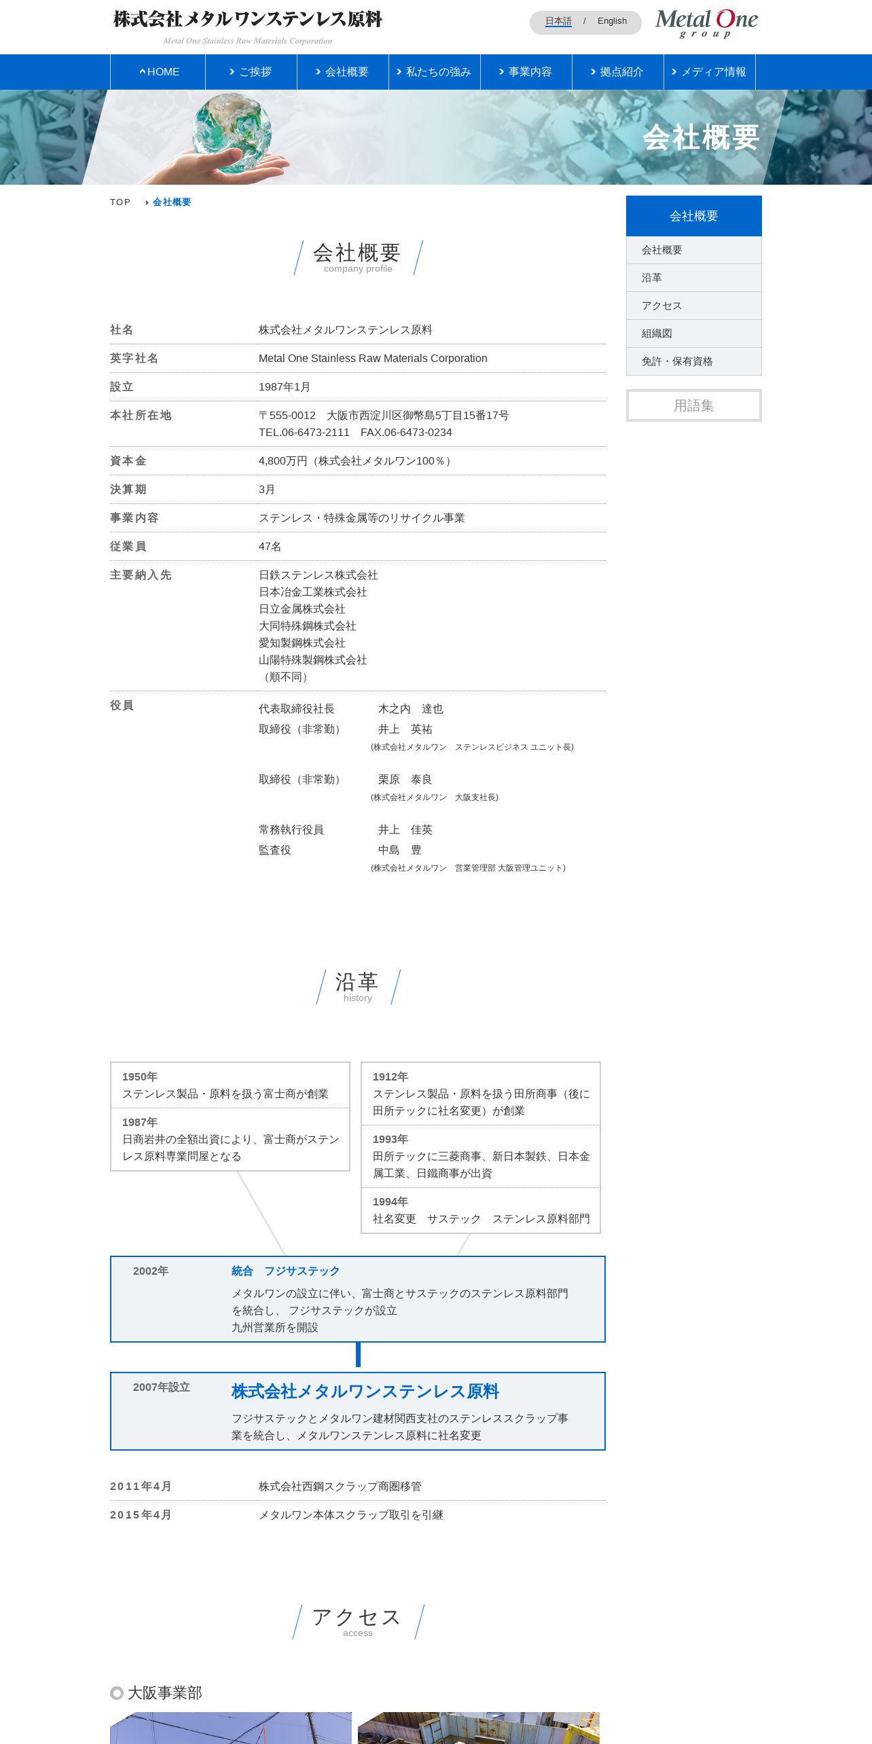Click the 株式会社メタルワンステンレス原料 header logo

tap(248, 26)
